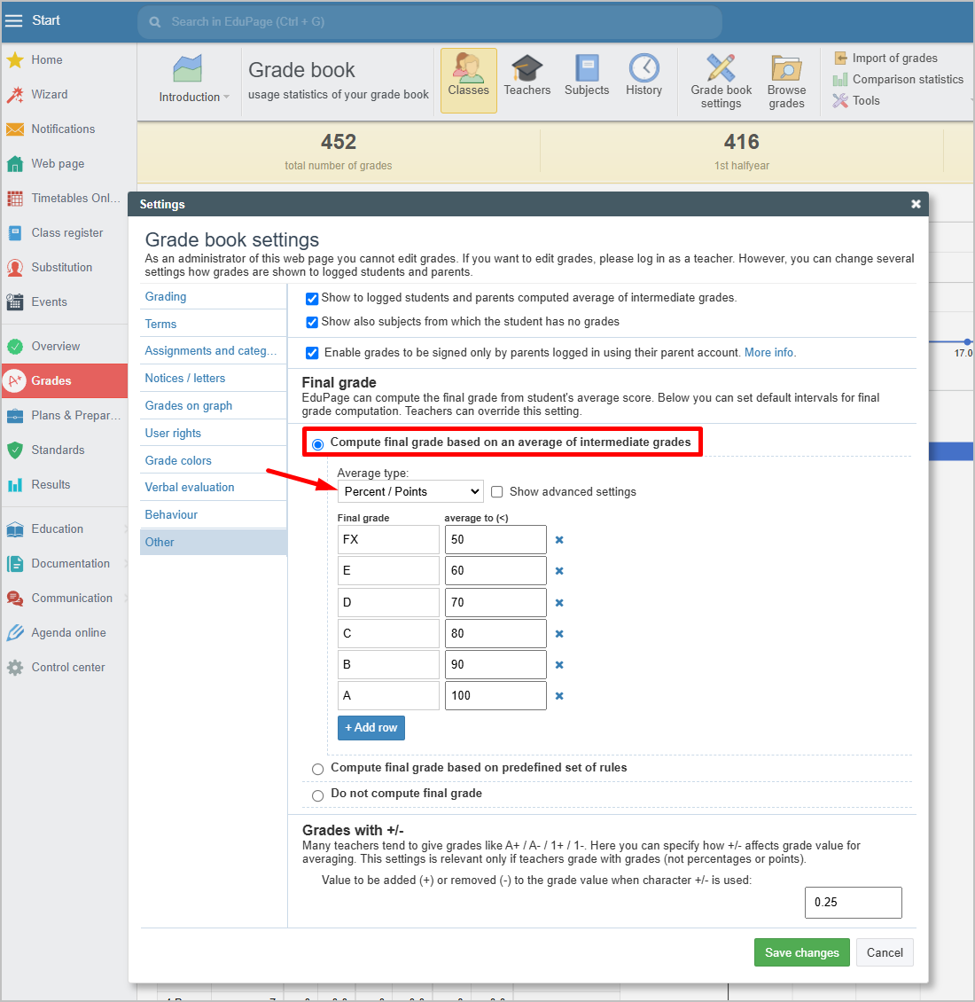This screenshot has height=1002, width=975.
Task: Click the Subjects book icon
Action: coord(587,69)
